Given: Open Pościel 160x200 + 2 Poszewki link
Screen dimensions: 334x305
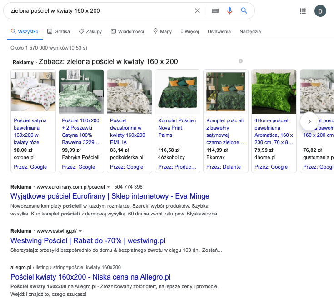Looking at the screenshot, I should point(80,131).
